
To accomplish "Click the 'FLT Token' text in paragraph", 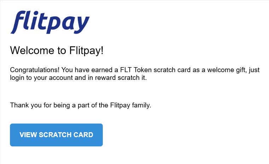I will click(x=136, y=70).
